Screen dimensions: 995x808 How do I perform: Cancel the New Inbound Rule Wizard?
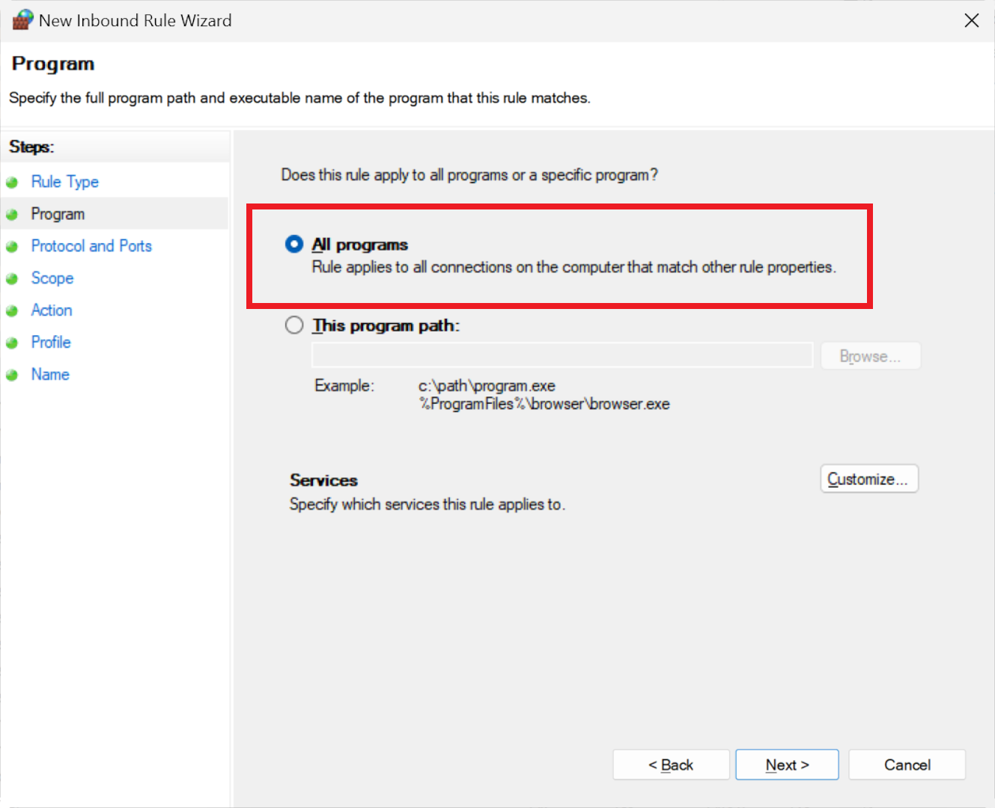(x=907, y=765)
